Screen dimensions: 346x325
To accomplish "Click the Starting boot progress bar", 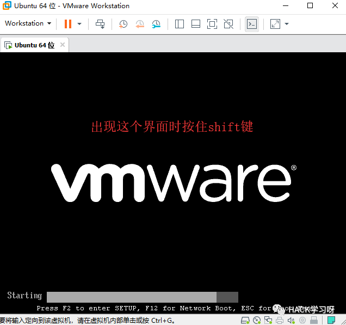I will 143,297.
